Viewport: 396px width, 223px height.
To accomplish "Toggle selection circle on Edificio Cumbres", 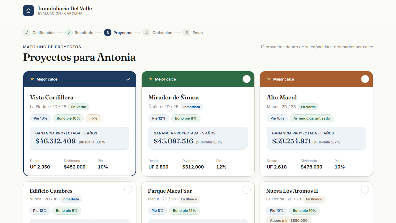I will pyautogui.click(x=128, y=190).
